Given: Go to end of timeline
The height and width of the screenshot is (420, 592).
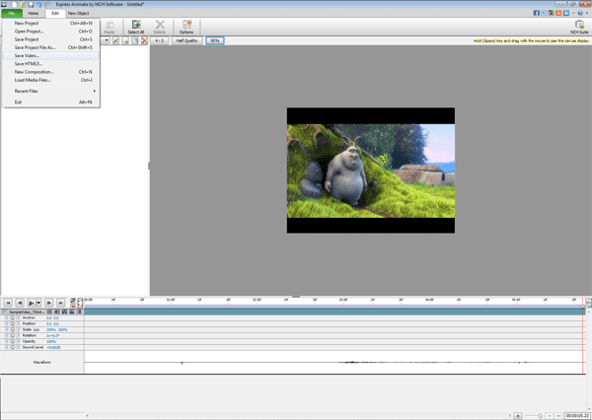Looking at the screenshot, I should click(60, 303).
